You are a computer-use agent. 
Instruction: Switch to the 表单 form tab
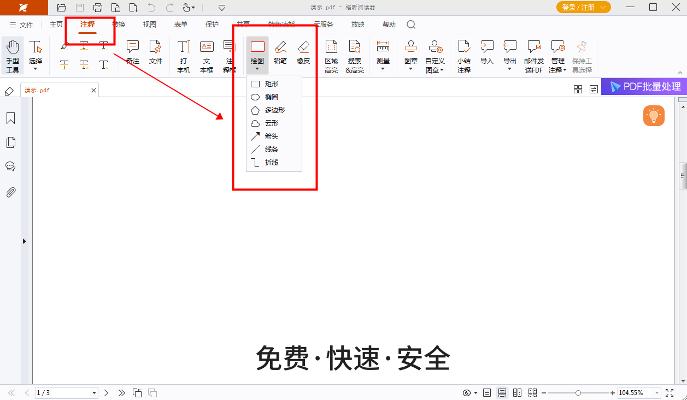click(x=181, y=25)
